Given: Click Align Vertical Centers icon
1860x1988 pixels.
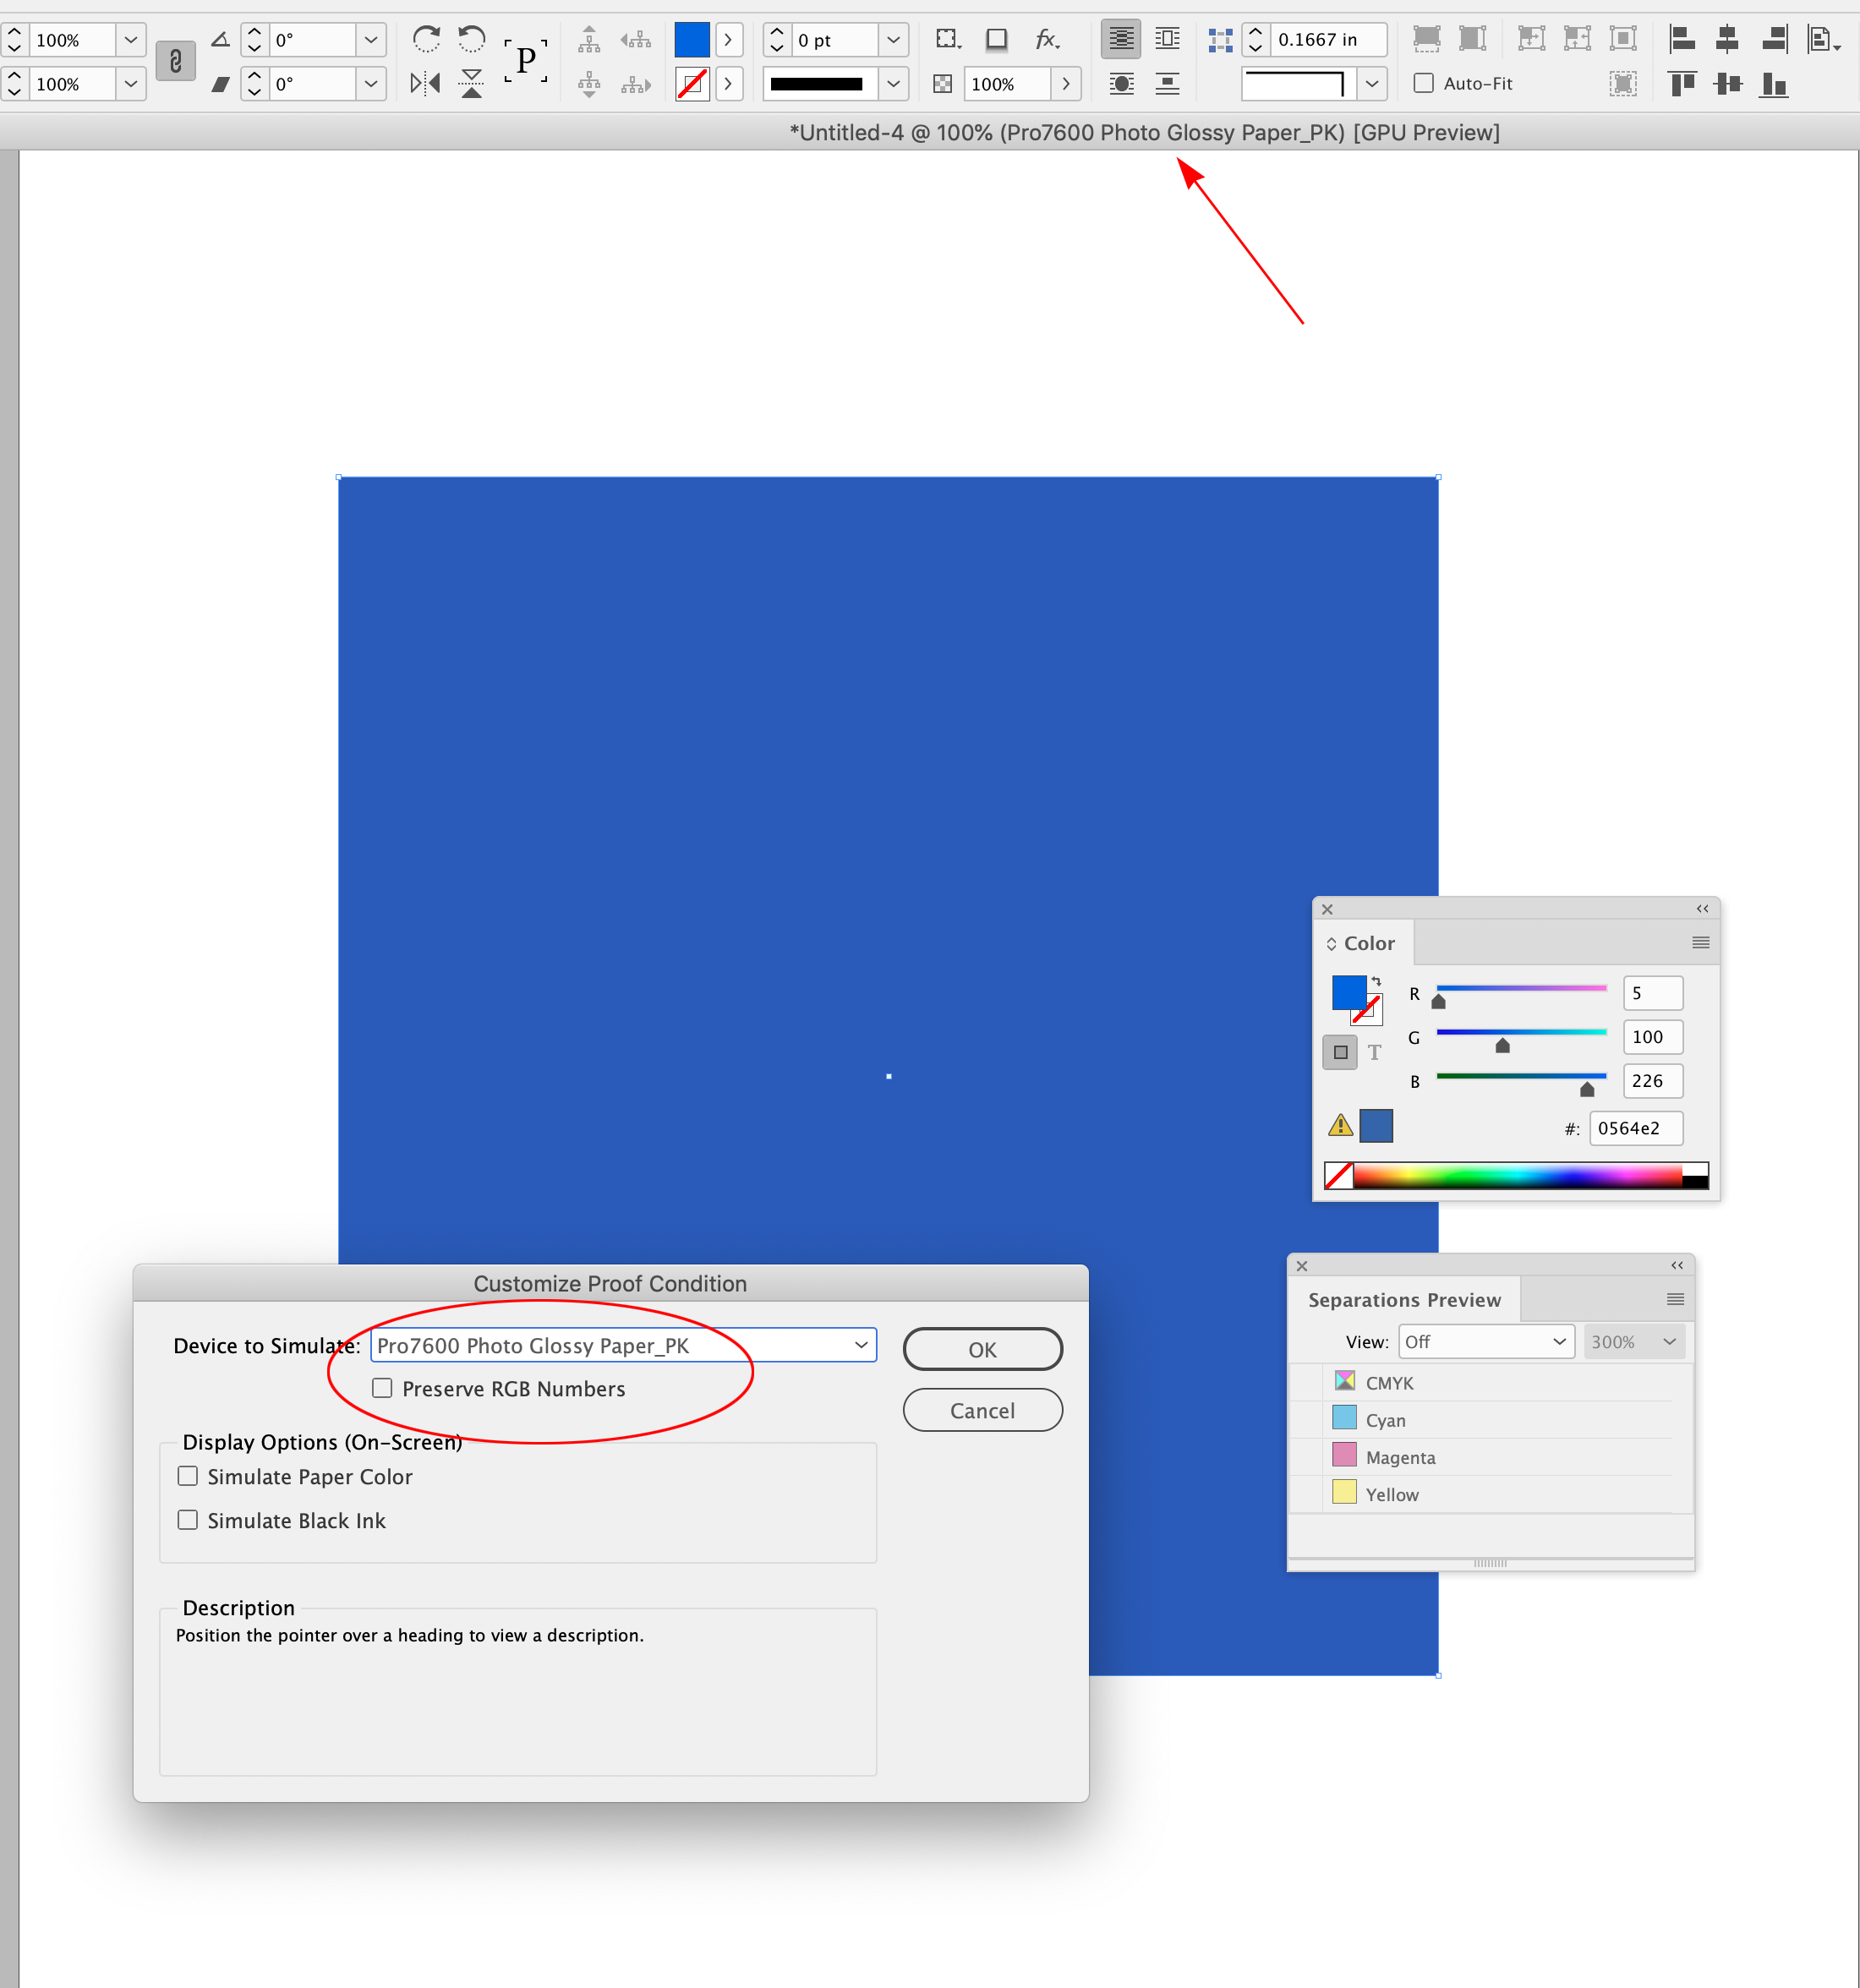Looking at the screenshot, I should click(x=1727, y=83).
